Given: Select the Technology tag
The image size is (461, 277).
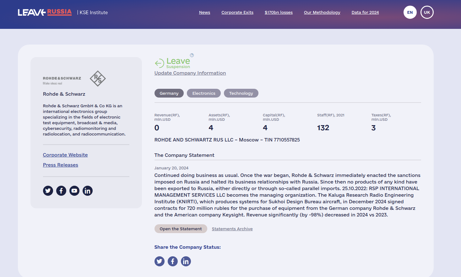Looking at the screenshot, I should (x=241, y=93).
